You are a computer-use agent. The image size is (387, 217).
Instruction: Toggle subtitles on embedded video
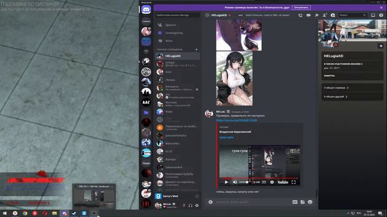pyautogui.click(x=264, y=182)
